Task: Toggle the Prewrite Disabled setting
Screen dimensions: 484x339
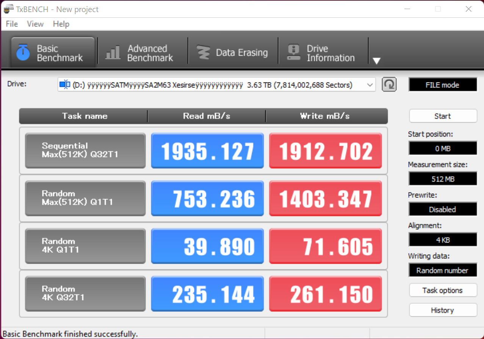Action: click(x=442, y=209)
